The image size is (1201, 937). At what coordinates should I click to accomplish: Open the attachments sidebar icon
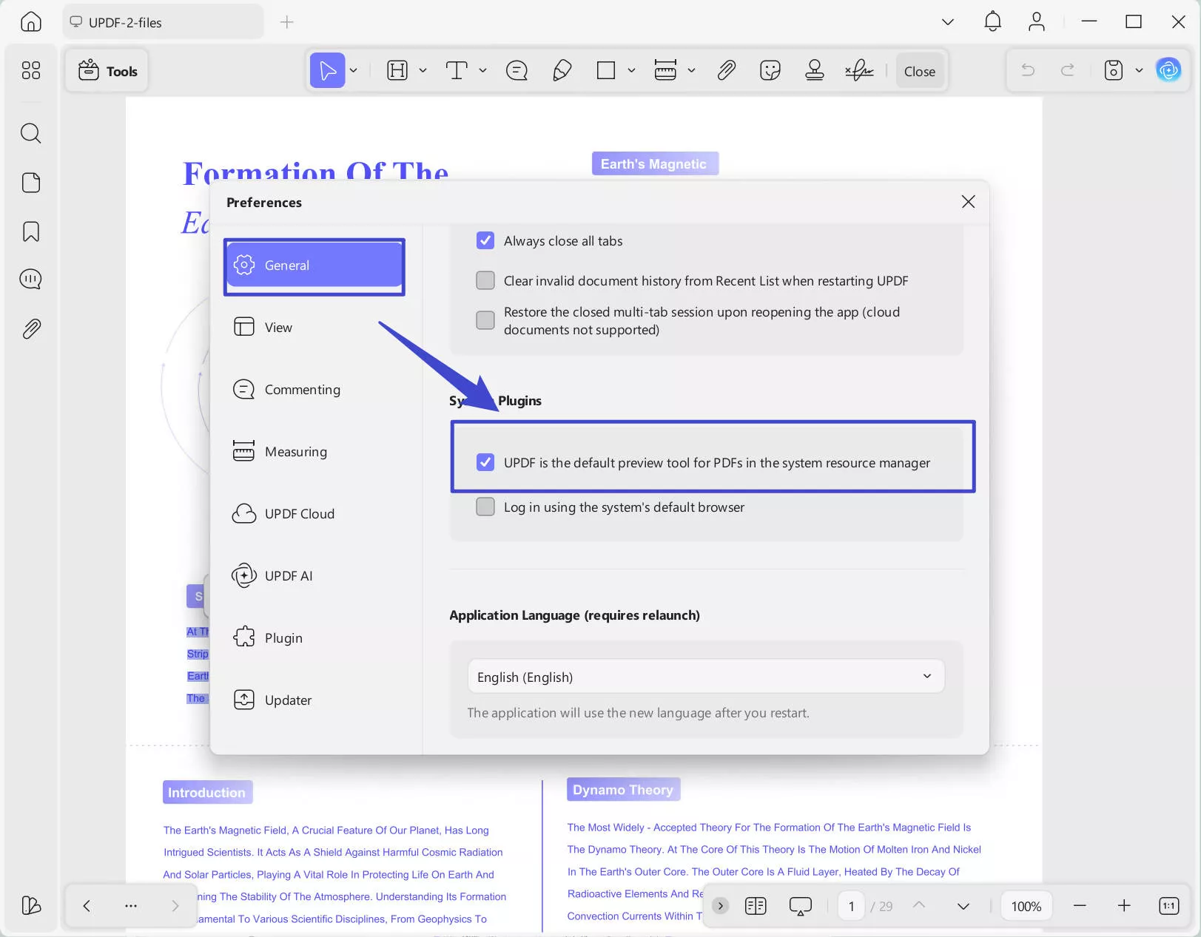pyautogui.click(x=30, y=328)
